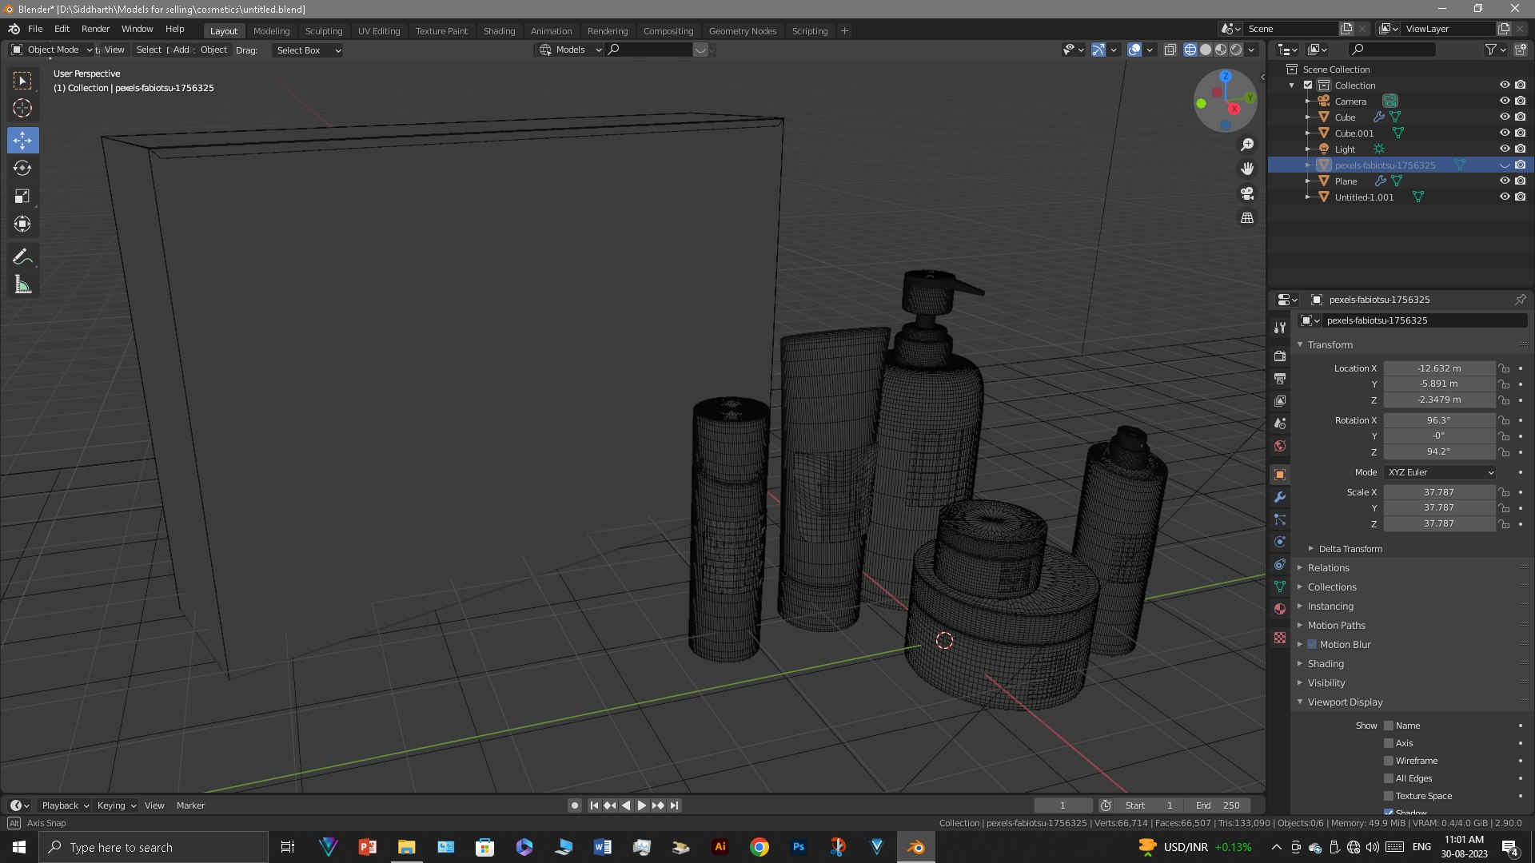Hide the Light object in viewport

pos(1504,149)
